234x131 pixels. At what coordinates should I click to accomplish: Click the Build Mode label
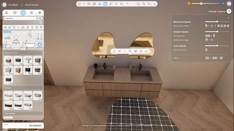32,5
